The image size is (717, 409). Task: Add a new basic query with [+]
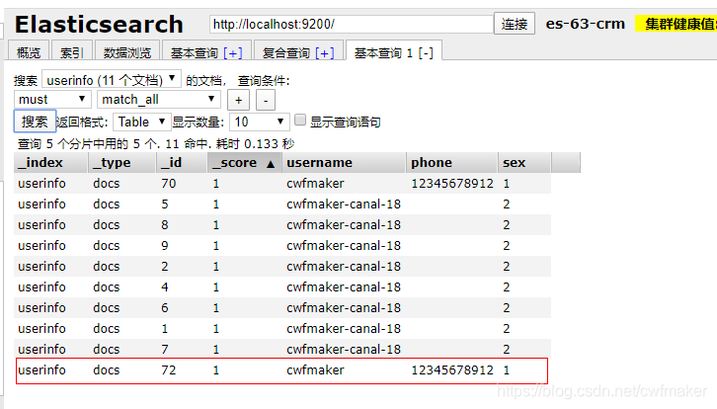coord(233,53)
